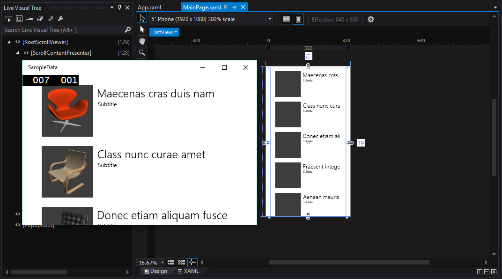Viewport: 502px width, 279px height.
Task: Click the collapse all nodes icon
Action: pos(50,19)
